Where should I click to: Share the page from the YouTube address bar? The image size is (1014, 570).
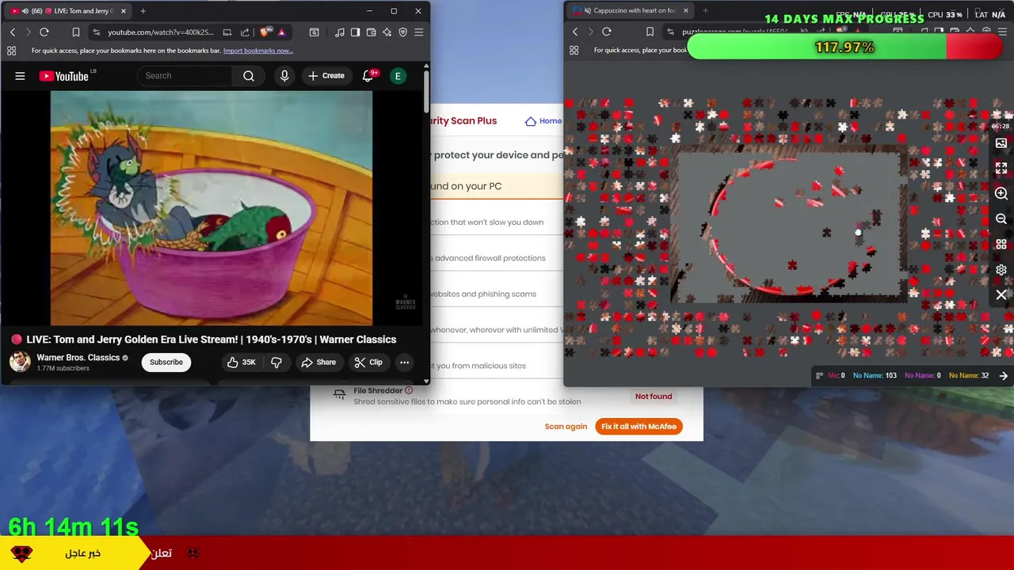(x=245, y=32)
